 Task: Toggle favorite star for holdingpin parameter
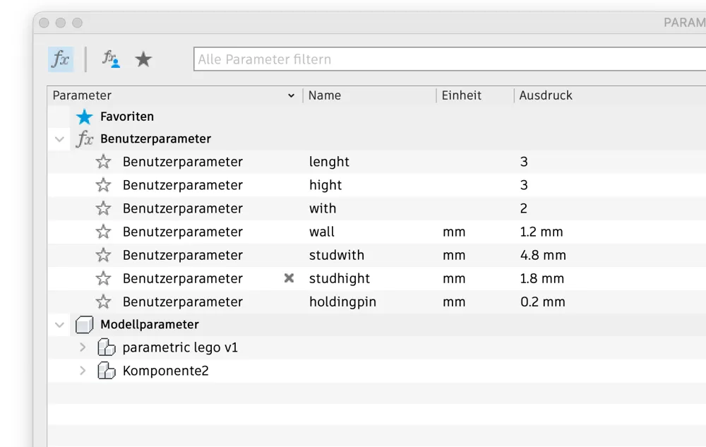[x=104, y=302]
